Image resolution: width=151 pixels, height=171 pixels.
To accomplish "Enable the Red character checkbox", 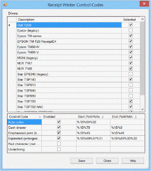I will point(59,144).
